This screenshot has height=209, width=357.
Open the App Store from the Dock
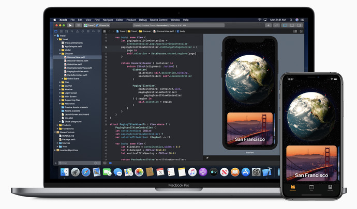coord(245,172)
